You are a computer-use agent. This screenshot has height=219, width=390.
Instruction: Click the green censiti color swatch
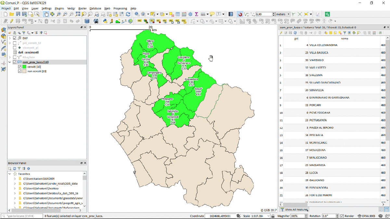pos(24,67)
